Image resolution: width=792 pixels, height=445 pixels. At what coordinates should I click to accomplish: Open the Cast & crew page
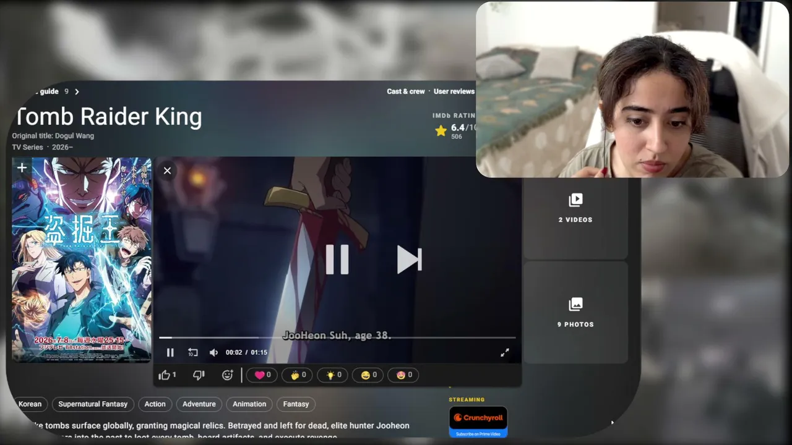(406, 91)
